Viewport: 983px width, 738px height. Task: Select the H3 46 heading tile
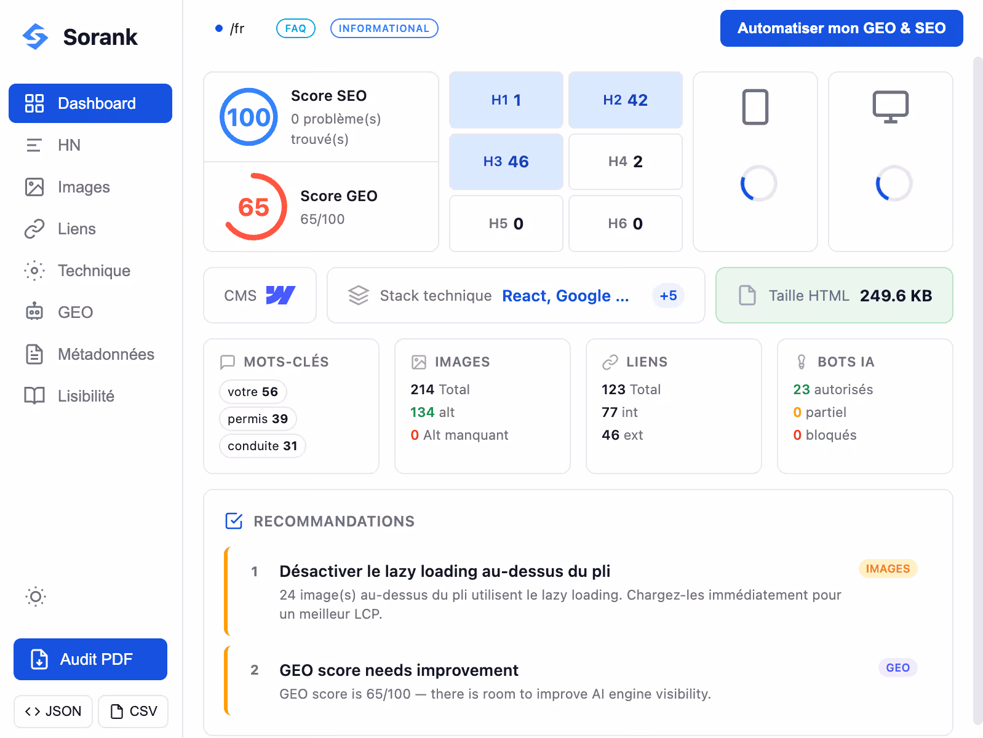[506, 162]
